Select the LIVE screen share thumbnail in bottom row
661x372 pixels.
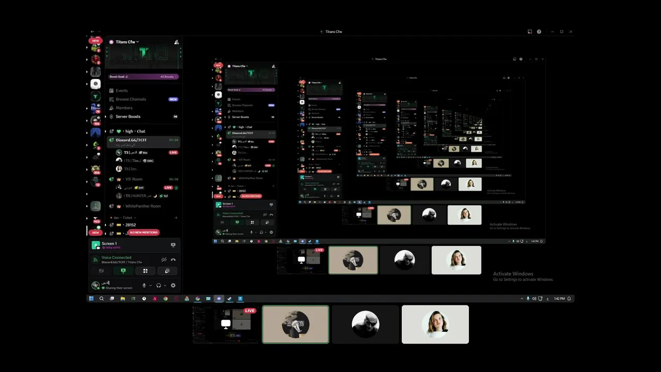tap(226, 324)
